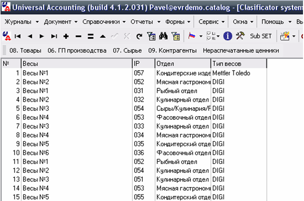This screenshot has width=304, height=201.
Task: Click Фасовочный отдел in row 6
Action: 183,117
